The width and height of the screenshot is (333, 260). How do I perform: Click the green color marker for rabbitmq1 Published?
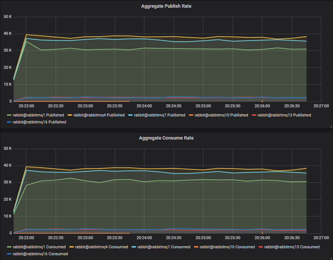click(x=10, y=115)
